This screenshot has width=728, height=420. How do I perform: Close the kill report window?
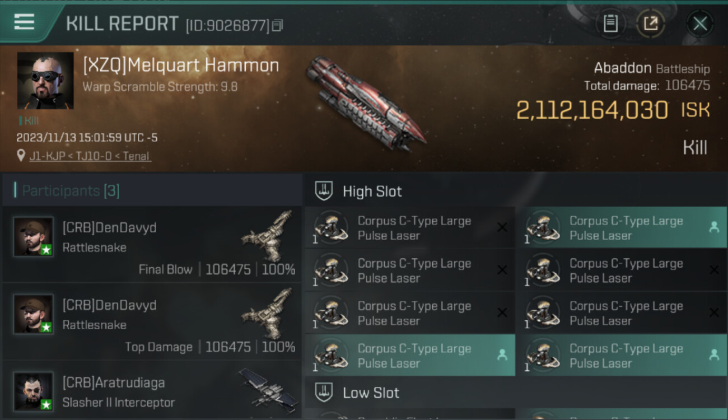pyautogui.click(x=700, y=24)
